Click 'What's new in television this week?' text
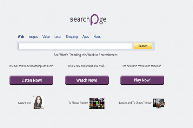Viewport: 193px width, 128px height. (x=87, y=66)
